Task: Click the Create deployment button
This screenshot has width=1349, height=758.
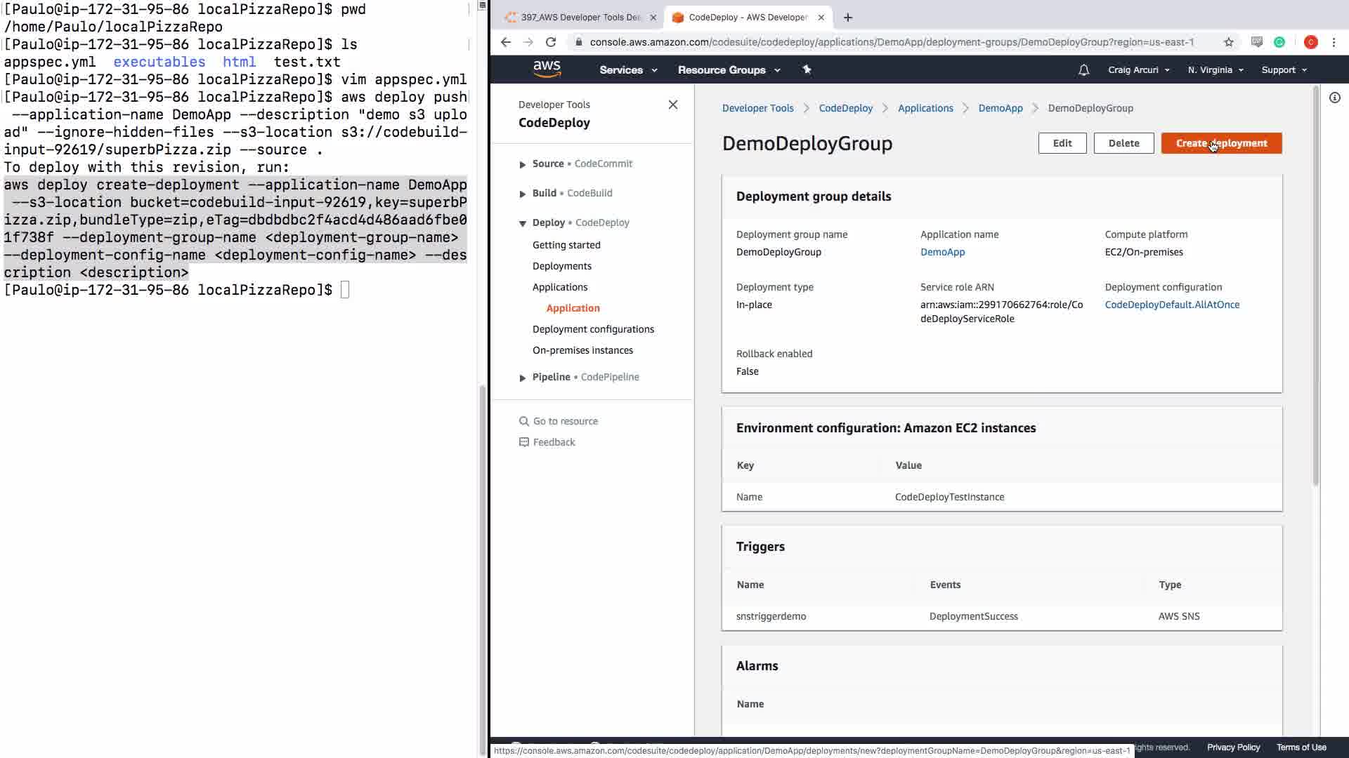Action: [x=1220, y=143]
